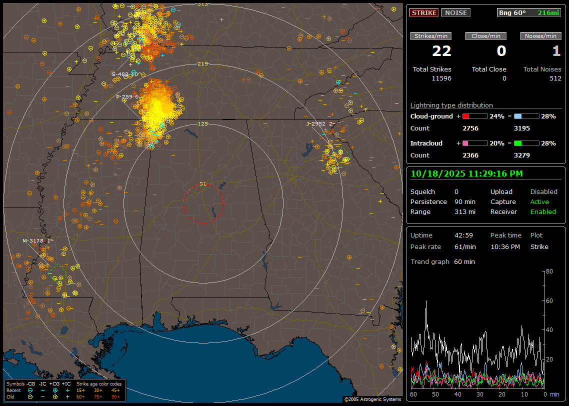Select the P-259 storm cell label
Viewport: 569px width, 406px height.
pyautogui.click(x=127, y=96)
